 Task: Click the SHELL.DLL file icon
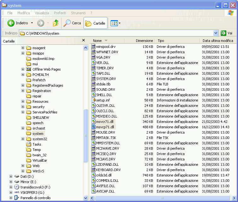[93, 95]
